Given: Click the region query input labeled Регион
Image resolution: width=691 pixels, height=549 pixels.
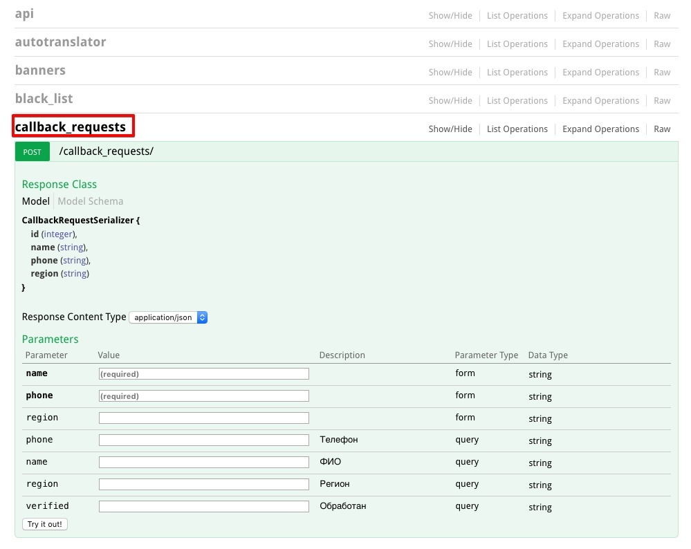Looking at the screenshot, I should click(x=203, y=485).
